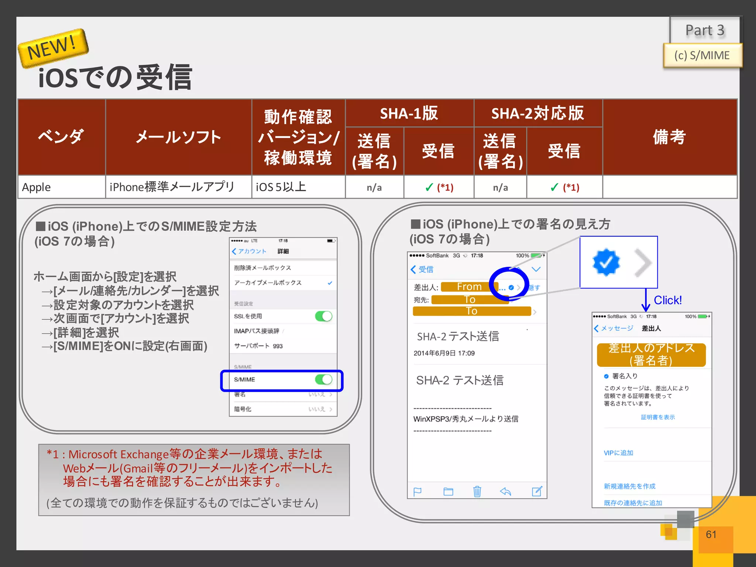Tap the down arrow next-message icon
Viewport: 756px width, 567px height.
536,269
